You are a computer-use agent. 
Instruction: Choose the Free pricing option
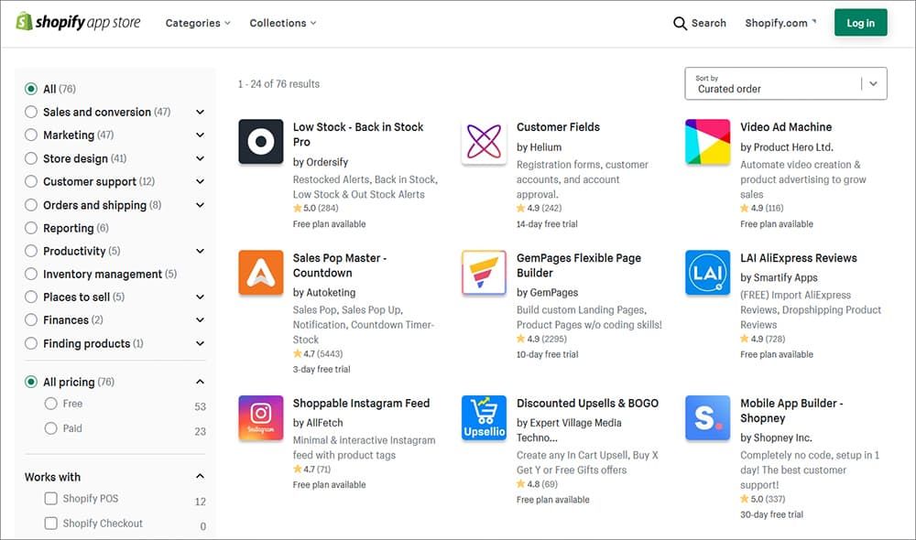pos(50,404)
